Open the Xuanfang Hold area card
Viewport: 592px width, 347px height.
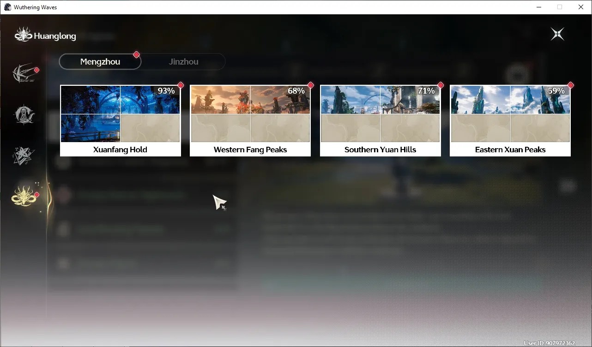(121, 121)
